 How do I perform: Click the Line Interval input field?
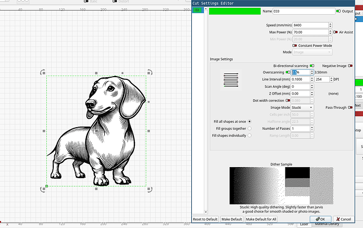point(300,79)
